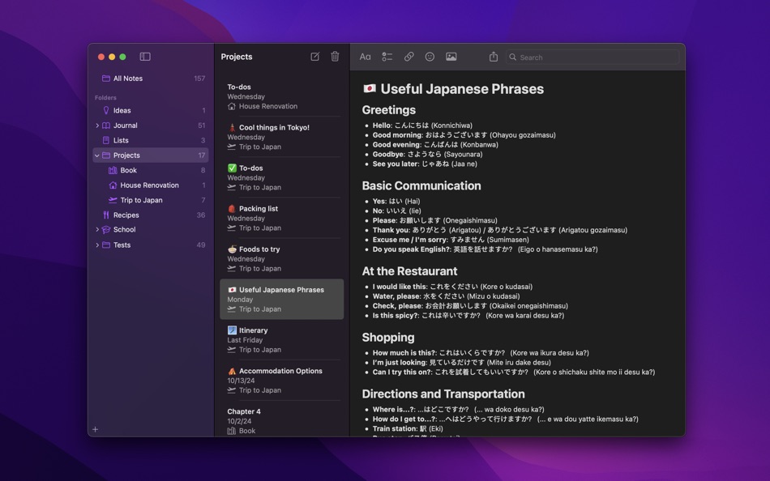Viewport: 770px width, 481px height.
Task: Open the To-dos note with green checkmark
Action: 282,177
